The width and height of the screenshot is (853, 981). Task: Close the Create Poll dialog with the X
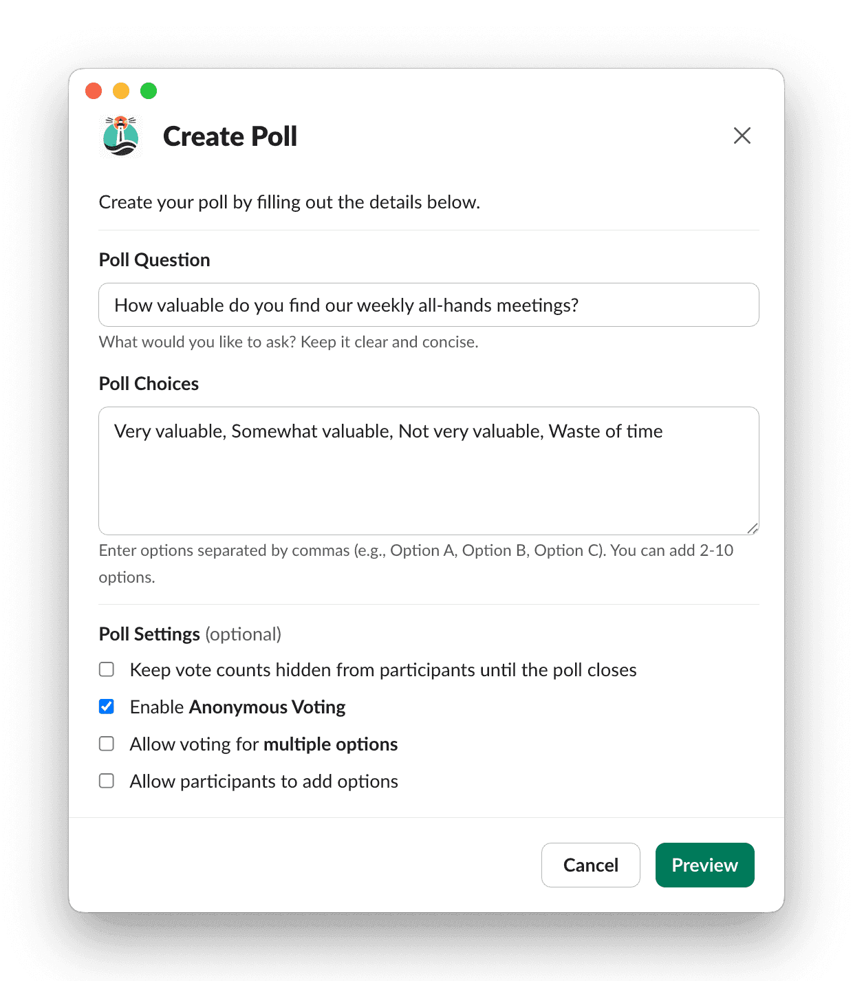[x=742, y=136]
